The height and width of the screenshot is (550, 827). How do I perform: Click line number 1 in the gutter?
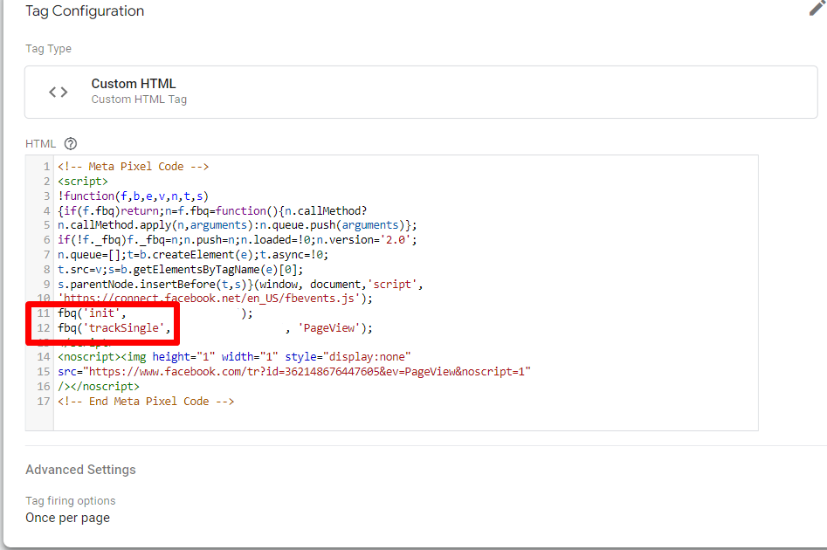pyautogui.click(x=46, y=167)
